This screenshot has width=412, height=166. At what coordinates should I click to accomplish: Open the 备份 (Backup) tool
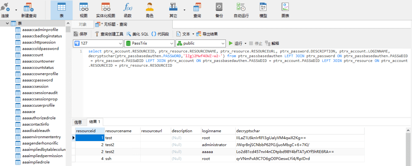click(219, 9)
